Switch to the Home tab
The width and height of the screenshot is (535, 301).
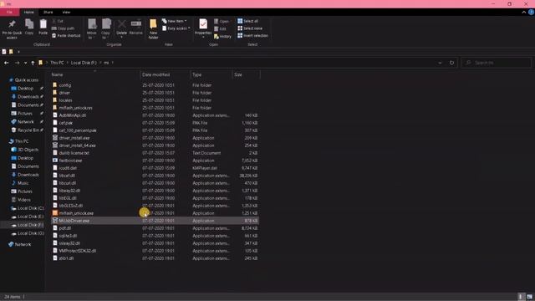(x=29, y=13)
